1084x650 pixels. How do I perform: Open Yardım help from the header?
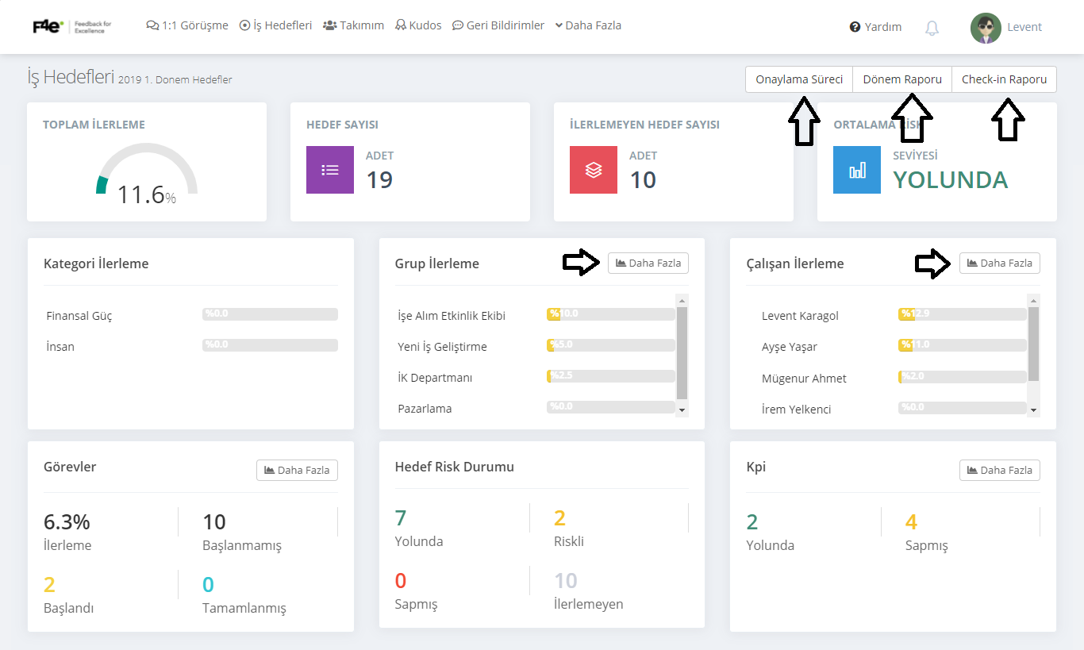(875, 27)
